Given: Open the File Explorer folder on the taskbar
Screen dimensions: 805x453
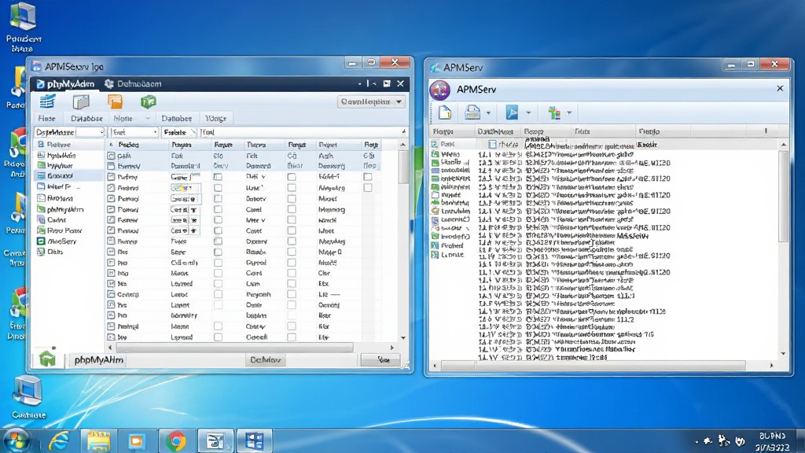Looking at the screenshot, I should click(x=98, y=440).
